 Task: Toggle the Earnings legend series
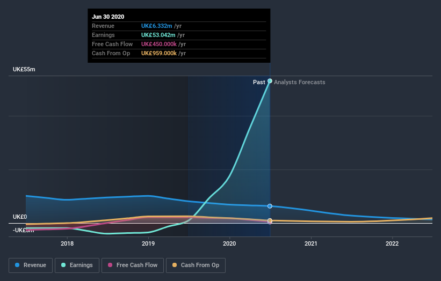coord(77,265)
